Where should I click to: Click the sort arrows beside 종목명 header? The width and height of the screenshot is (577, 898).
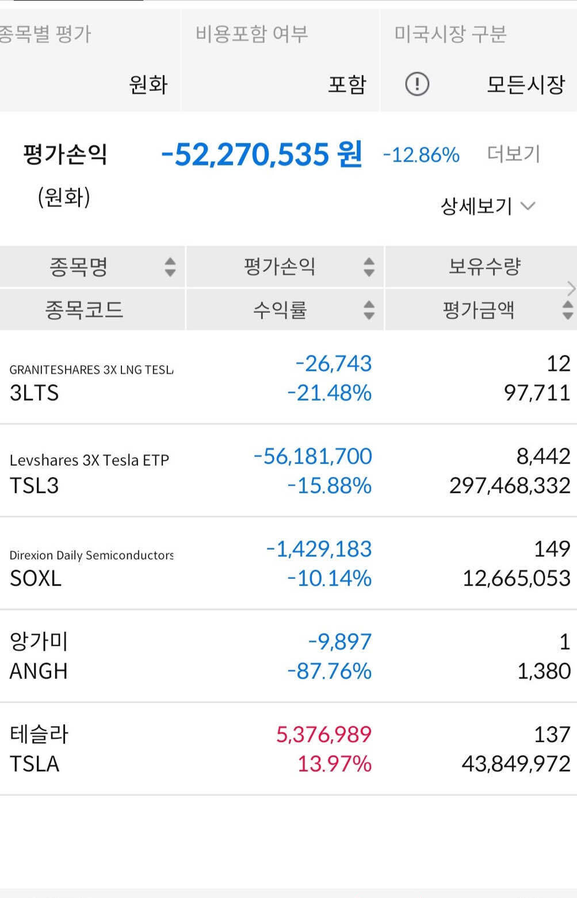[170, 266]
